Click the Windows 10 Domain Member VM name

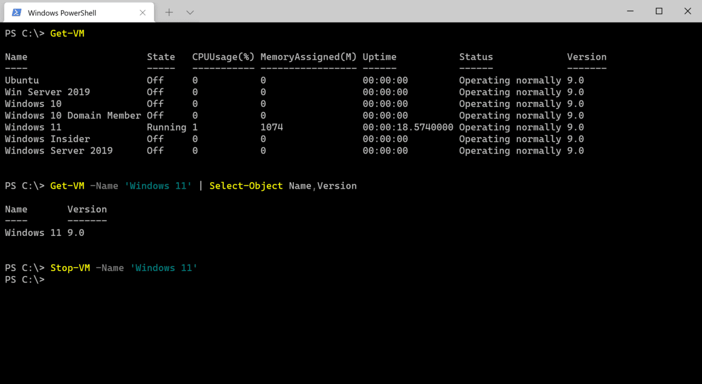(73, 116)
